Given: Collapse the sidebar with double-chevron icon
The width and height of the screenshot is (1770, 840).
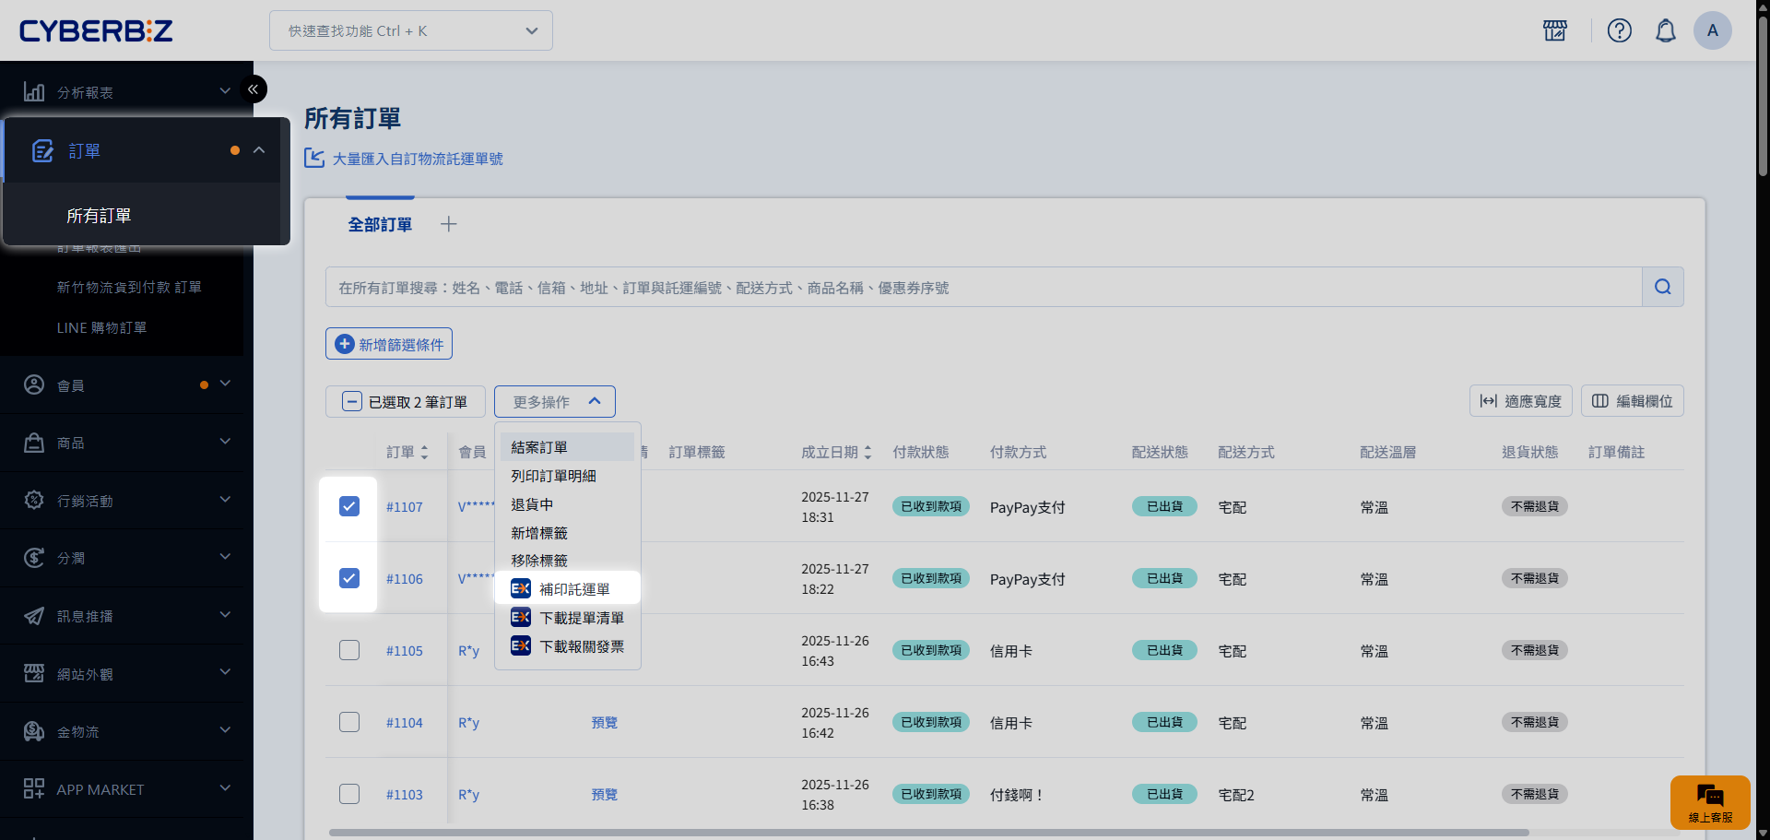Looking at the screenshot, I should (253, 89).
